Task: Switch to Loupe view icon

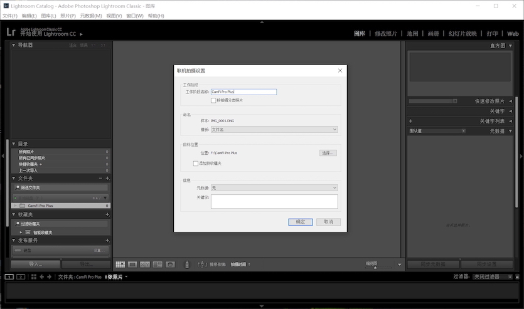Action: pos(132,264)
